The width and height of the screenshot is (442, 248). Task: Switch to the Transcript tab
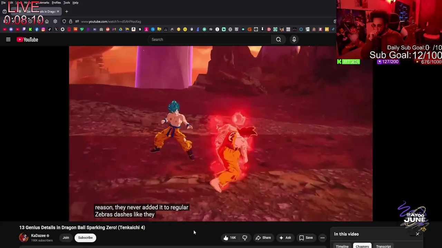coord(384,246)
